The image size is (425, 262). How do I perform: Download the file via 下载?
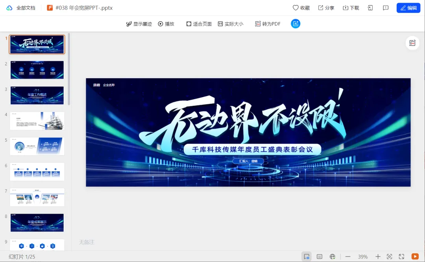[351, 8]
